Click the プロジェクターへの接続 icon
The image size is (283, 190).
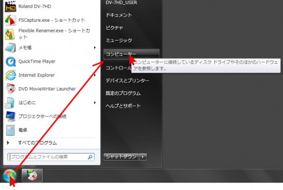point(10,116)
